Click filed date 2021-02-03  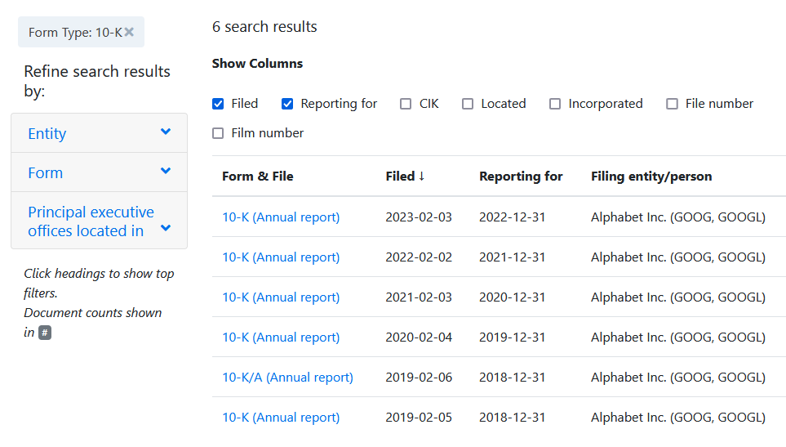[419, 297]
